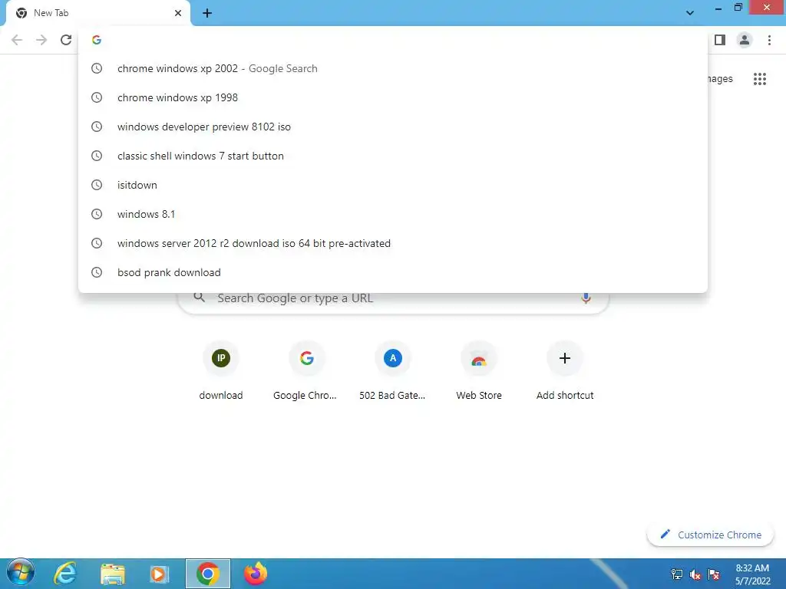Open the Windows Start orb

pos(21,574)
